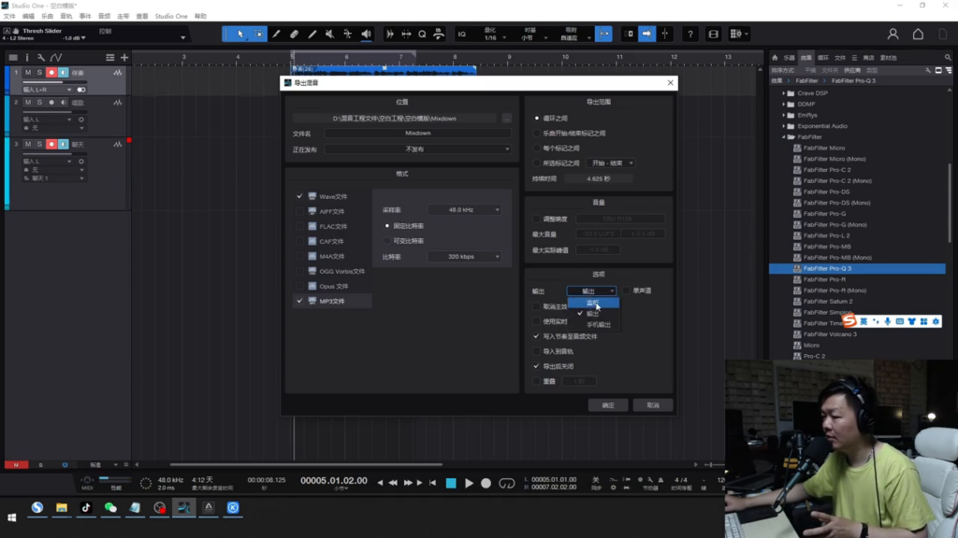Viewport: 958px width, 538px height.
Task: Click the Record button in transport
Action: [x=486, y=483]
